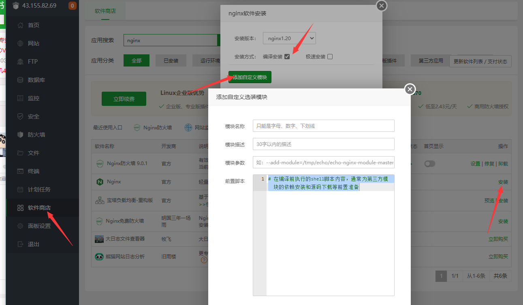Click the 开发商 column header
This screenshot has width=523, height=305.
click(x=169, y=146)
